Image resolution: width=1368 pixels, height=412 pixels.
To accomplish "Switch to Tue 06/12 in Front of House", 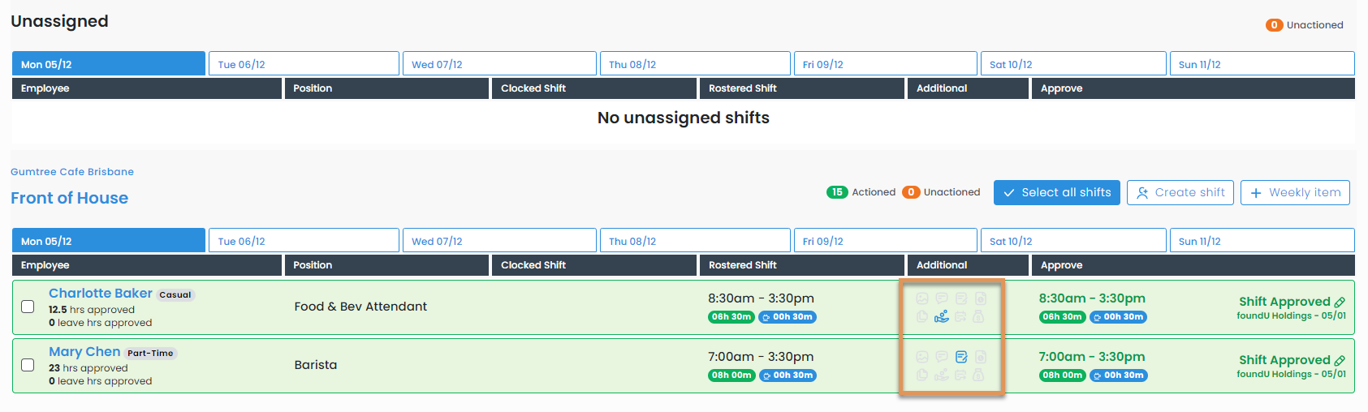I will (304, 241).
